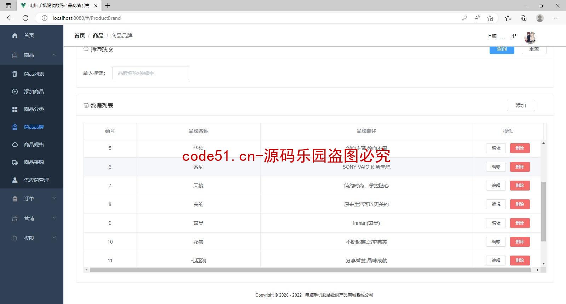Expand the 权限 submenu arrow
Screen dimensions: 566x304
click(54, 238)
